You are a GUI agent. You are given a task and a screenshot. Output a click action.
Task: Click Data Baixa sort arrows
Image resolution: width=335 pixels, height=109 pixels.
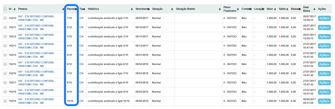(x=314, y=9)
